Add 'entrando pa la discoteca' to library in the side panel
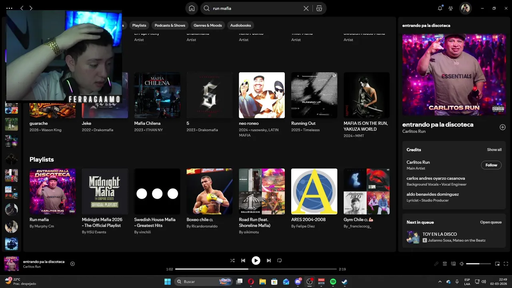This screenshot has width=512, height=288. (x=502, y=127)
